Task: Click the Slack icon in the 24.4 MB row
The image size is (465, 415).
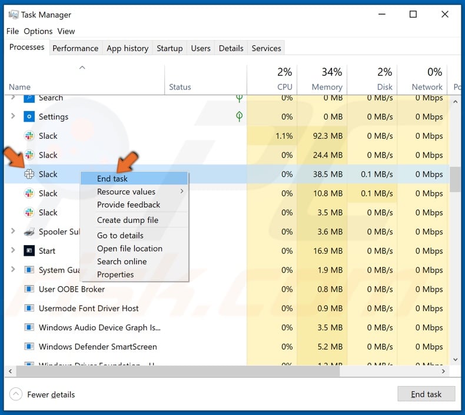Action: pyautogui.click(x=29, y=155)
